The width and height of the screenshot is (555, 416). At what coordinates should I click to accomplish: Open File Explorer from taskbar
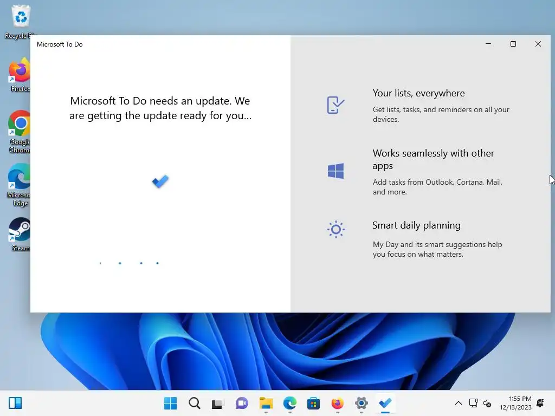(x=266, y=403)
